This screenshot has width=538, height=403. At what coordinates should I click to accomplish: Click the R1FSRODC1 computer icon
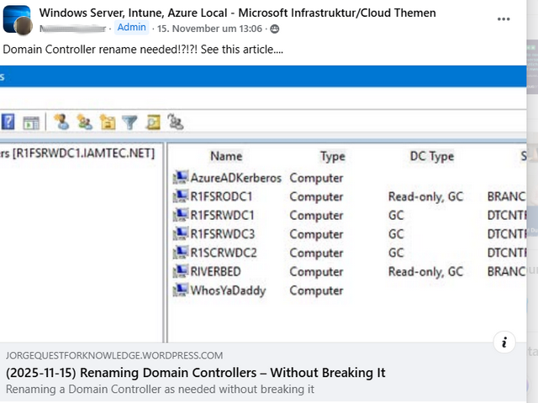(x=181, y=196)
